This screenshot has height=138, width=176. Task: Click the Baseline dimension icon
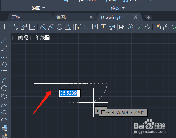[86, 27]
